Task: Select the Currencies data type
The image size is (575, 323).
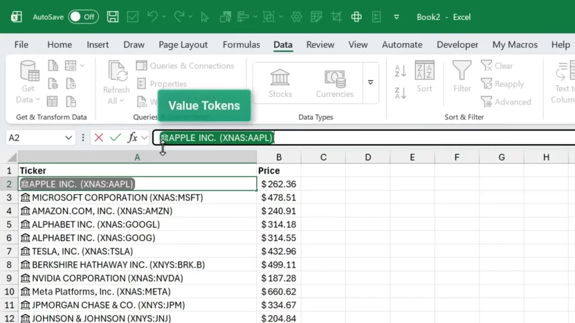Action: point(335,81)
